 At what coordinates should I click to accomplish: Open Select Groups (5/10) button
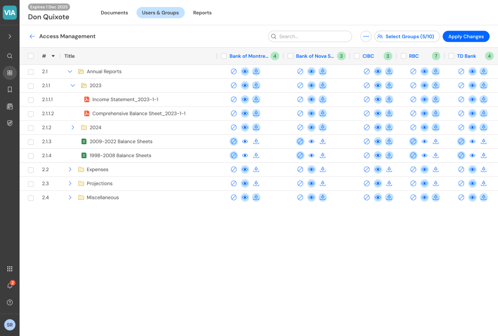pyautogui.click(x=407, y=36)
